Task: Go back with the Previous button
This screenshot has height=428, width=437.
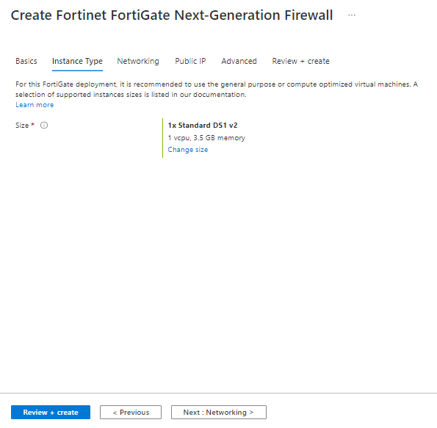Action: [131, 412]
